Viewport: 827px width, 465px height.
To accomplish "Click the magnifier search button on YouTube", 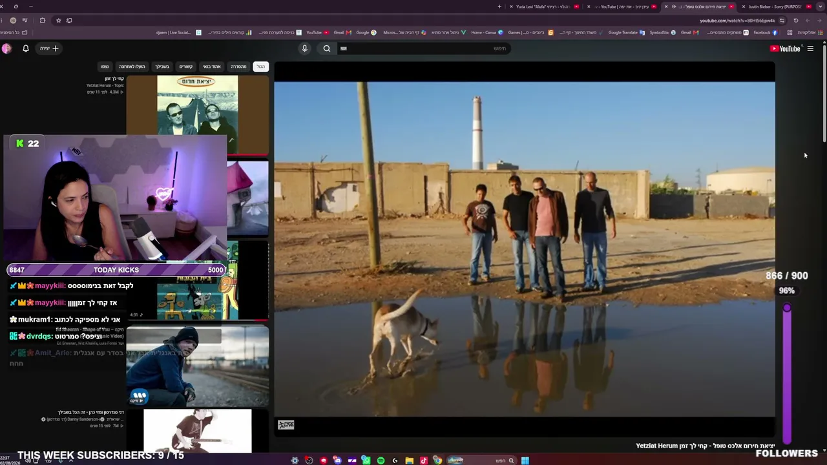I will (x=327, y=48).
